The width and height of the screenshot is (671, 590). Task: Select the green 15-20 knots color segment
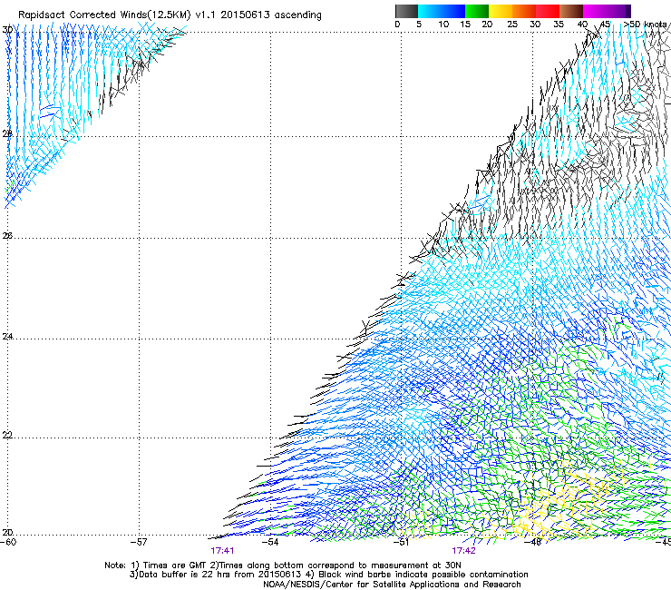click(477, 11)
